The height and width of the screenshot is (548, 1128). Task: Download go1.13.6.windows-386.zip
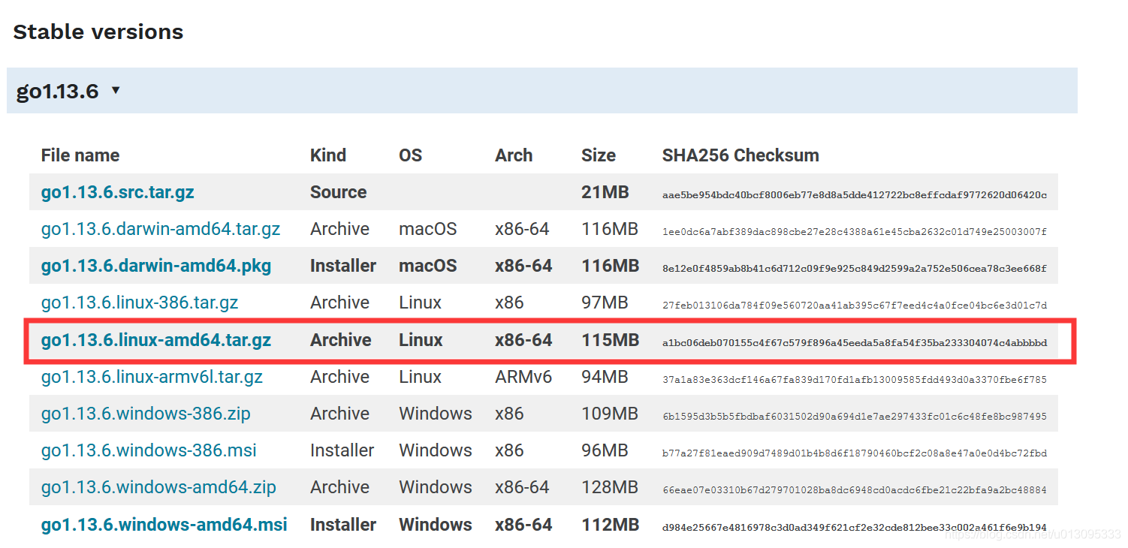point(146,414)
